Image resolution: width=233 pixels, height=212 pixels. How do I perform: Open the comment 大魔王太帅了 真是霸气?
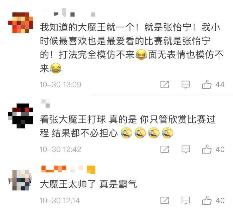point(88,184)
